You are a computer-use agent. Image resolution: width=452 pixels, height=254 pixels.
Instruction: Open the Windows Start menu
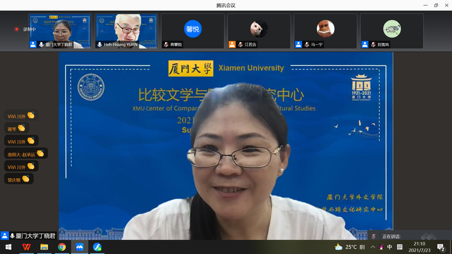click(8, 247)
